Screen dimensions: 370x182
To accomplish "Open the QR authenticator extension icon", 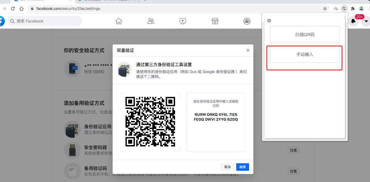I will tap(344, 9).
